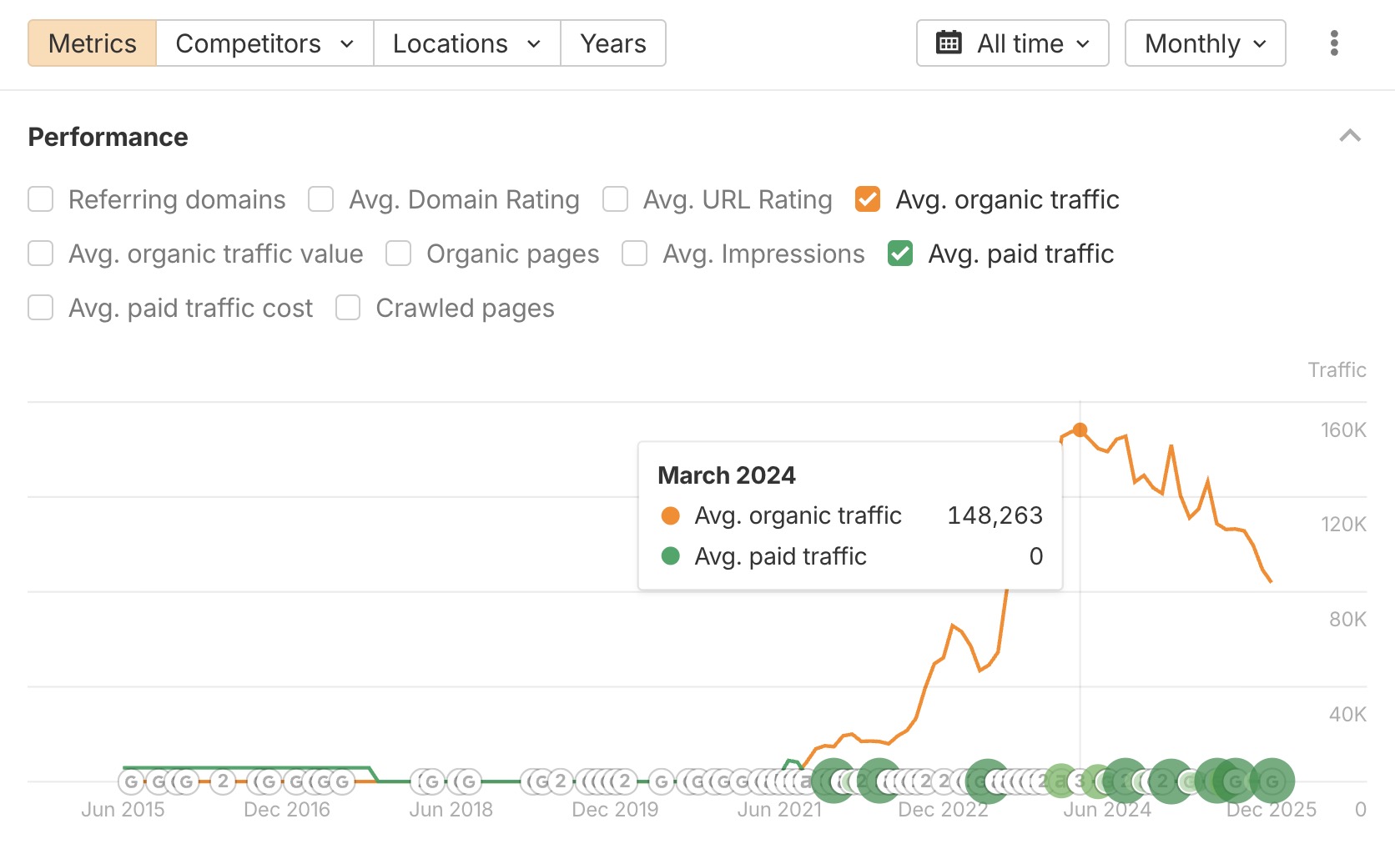The height and width of the screenshot is (844, 1395).
Task: Enable the Organic pages checkbox
Action: pos(399,254)
